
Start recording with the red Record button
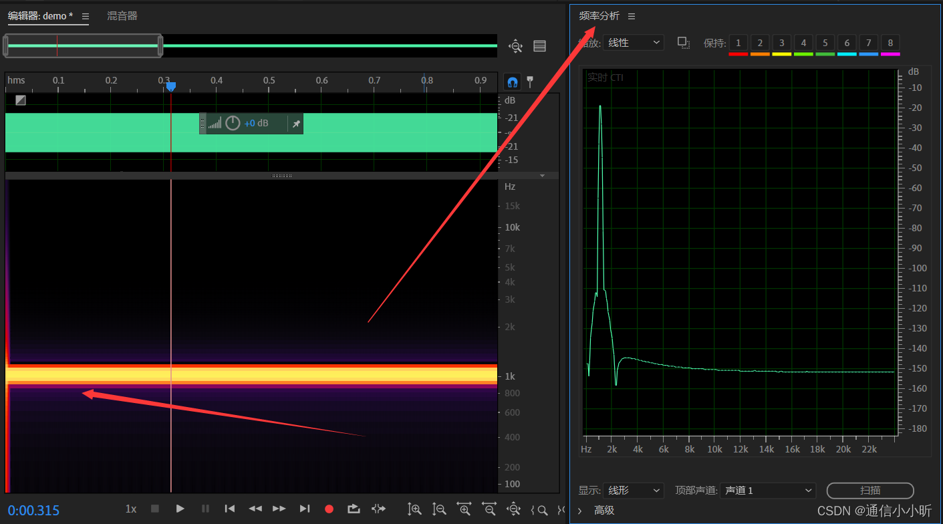point(329,509)
